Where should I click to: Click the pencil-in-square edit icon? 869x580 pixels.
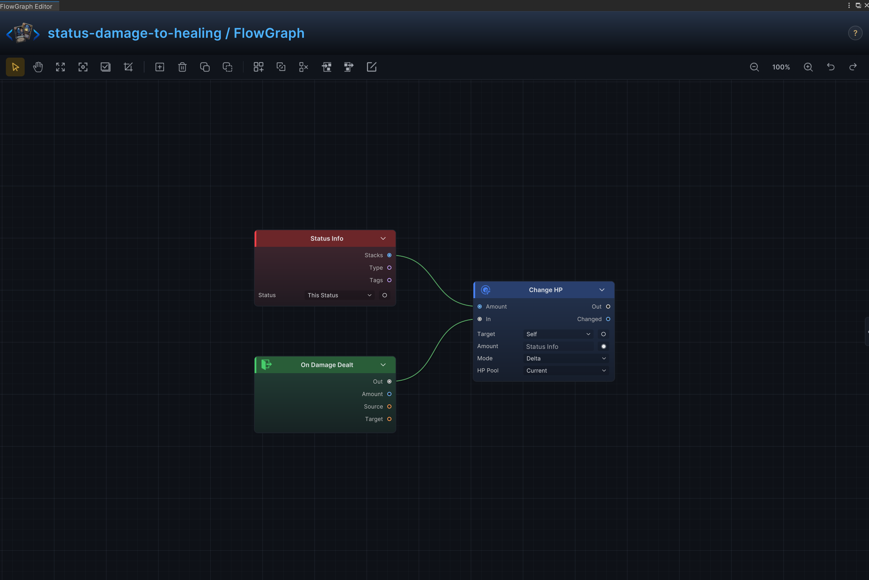pos(371,67)
